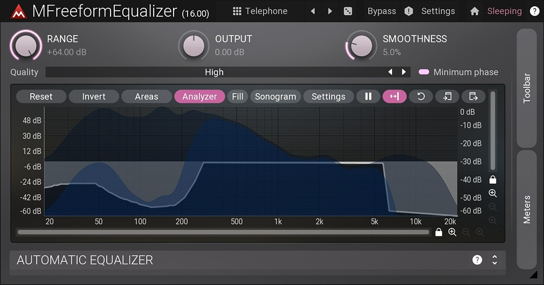This screenshot has height=285, width=544.
Task: Open the Telephone preset selector
Action: coord(266,11)
